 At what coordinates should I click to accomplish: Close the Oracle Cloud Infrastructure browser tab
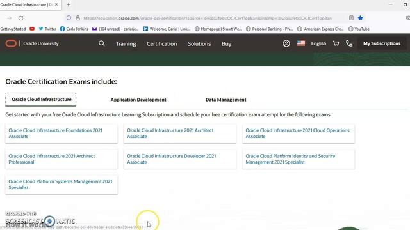[56, 4]
